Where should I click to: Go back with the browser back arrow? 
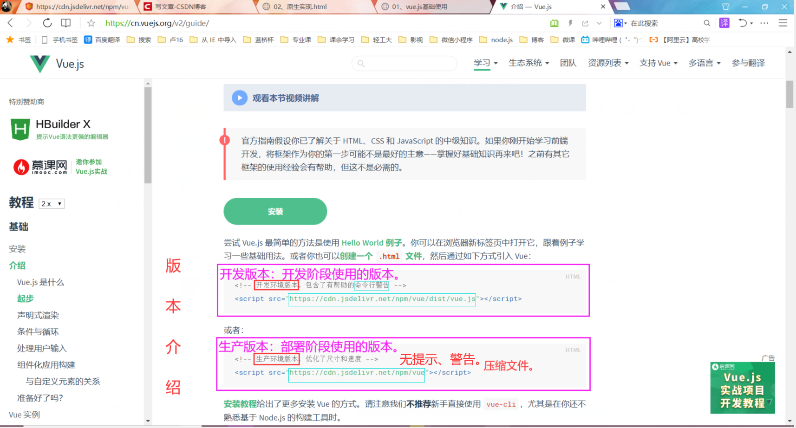(x=10, y=23)
